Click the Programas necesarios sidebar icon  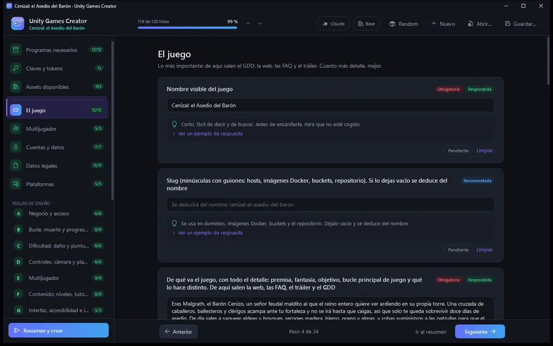[x=16, y=50]
